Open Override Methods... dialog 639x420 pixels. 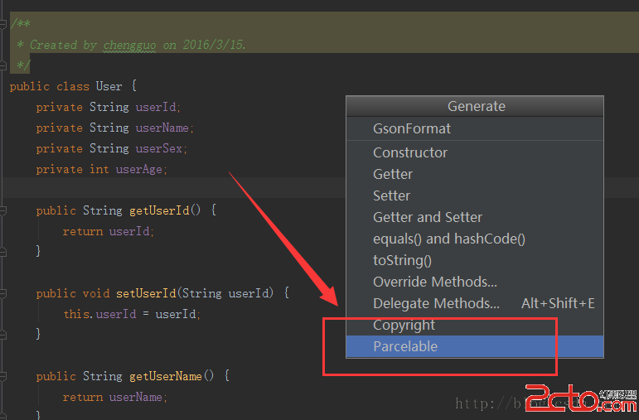point(435,282)
